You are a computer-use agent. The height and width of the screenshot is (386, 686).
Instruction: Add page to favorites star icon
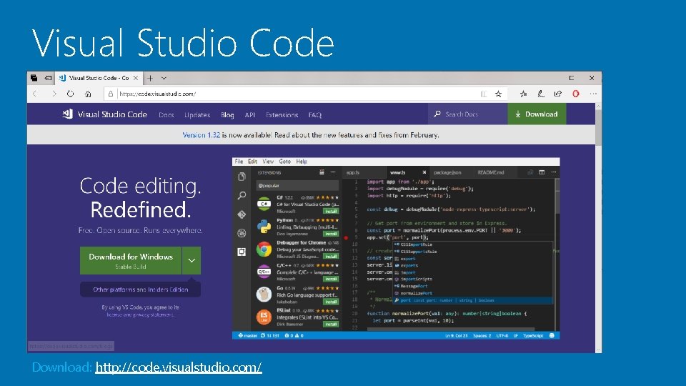coord(498,94)
